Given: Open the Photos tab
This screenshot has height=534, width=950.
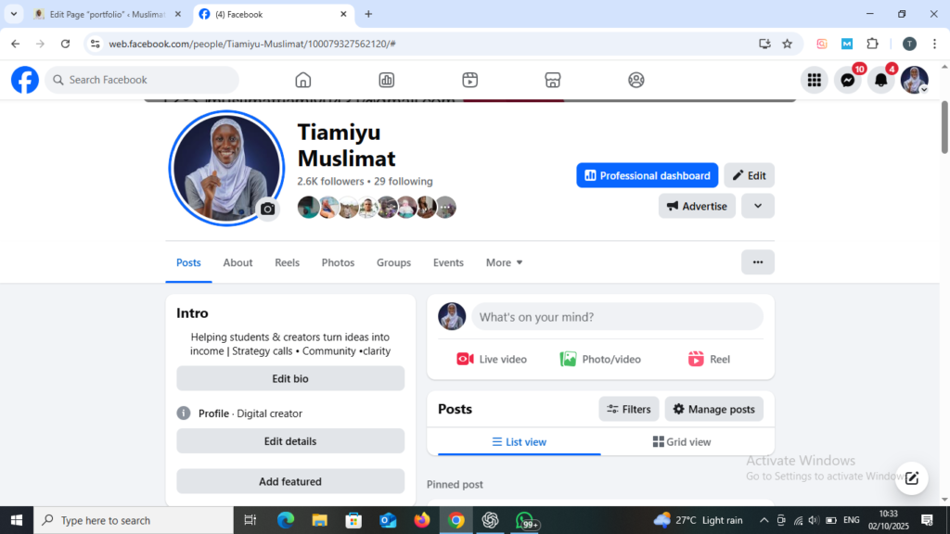Looking at the screenshot, I should point(338,263).
